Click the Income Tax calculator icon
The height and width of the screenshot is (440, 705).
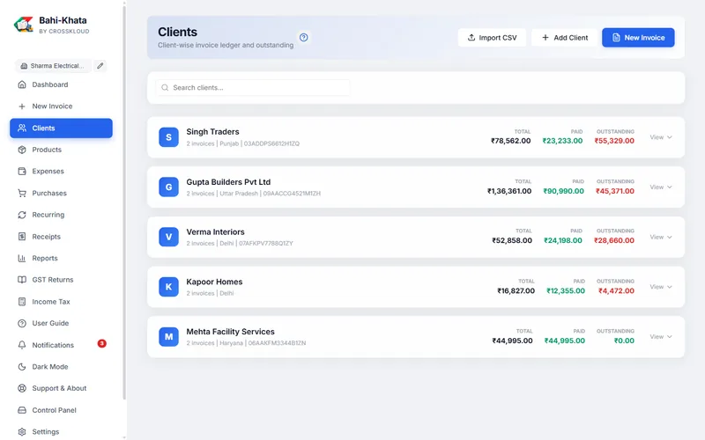(21, 302)
